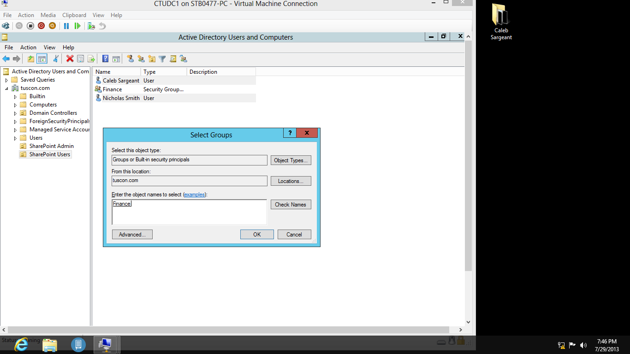Click the blue Help question mark icon
630x354 pixels.
(x=105, y=59)
